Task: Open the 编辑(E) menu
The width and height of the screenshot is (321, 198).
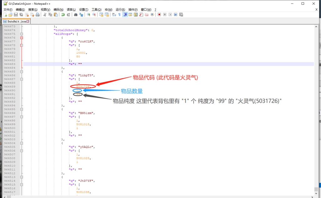Action: (x=20, y=10)
